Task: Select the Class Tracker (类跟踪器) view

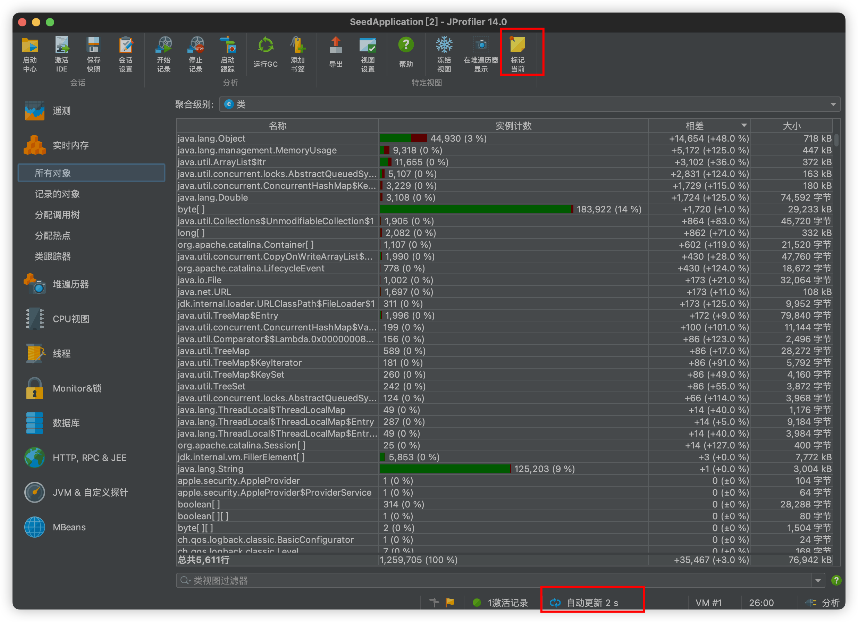Action: click(x=53, y=257)
